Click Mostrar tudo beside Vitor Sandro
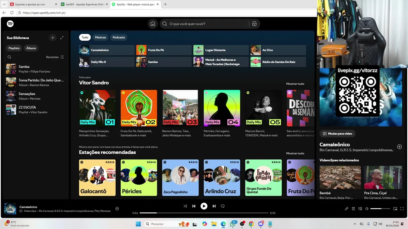 tap(295, 84)
